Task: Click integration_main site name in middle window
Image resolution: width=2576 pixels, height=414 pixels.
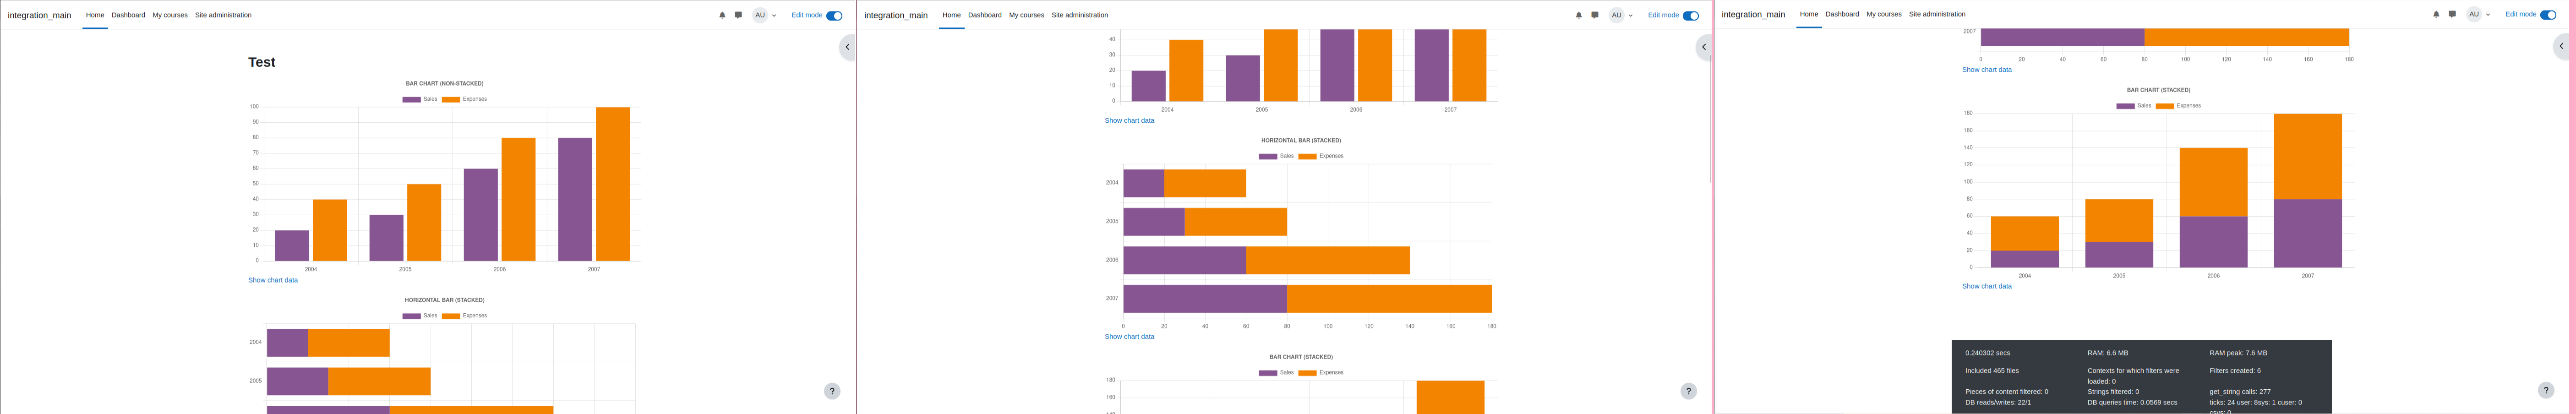Action: tap(896, 15)
